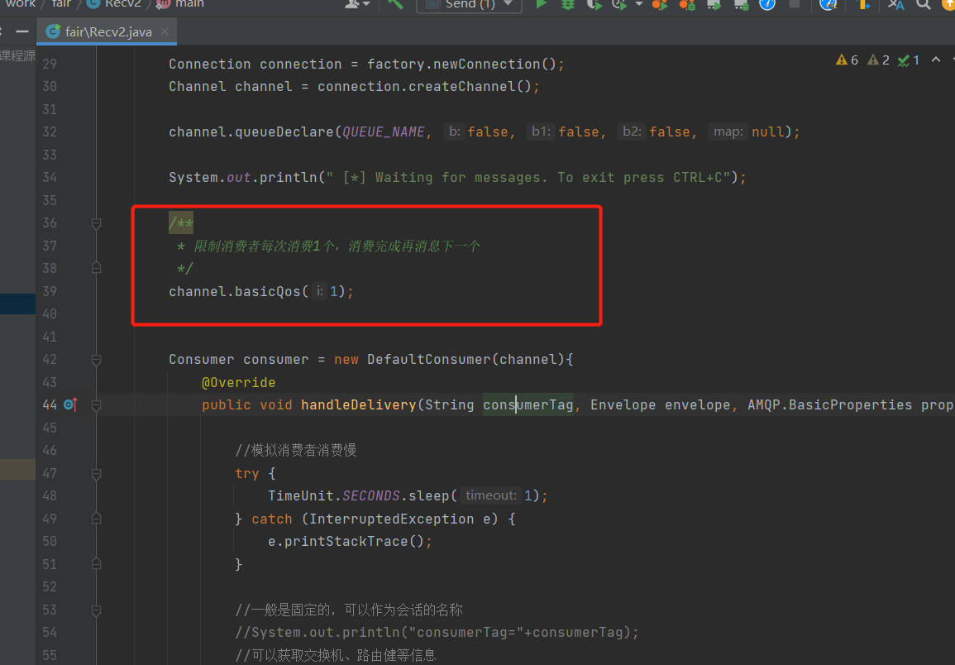The height and width of the screenshot is (665, 955).
Task: Run with coverage from the toolbar
Action: point(594,3)
